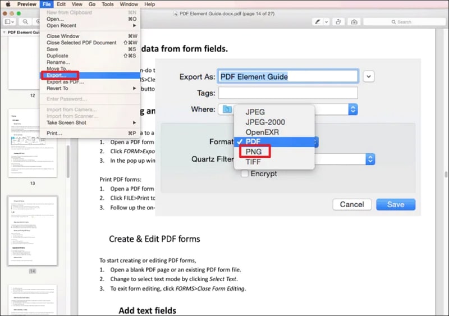449x316 pixels.
Task: Choose Duplicate from the File menu
Action: [90, 56]
